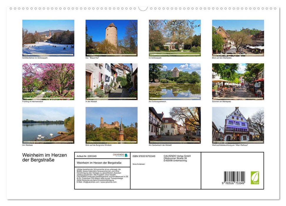Click the info@calvendo.com email address
The image size is (286, 206).
click(91, 182)
